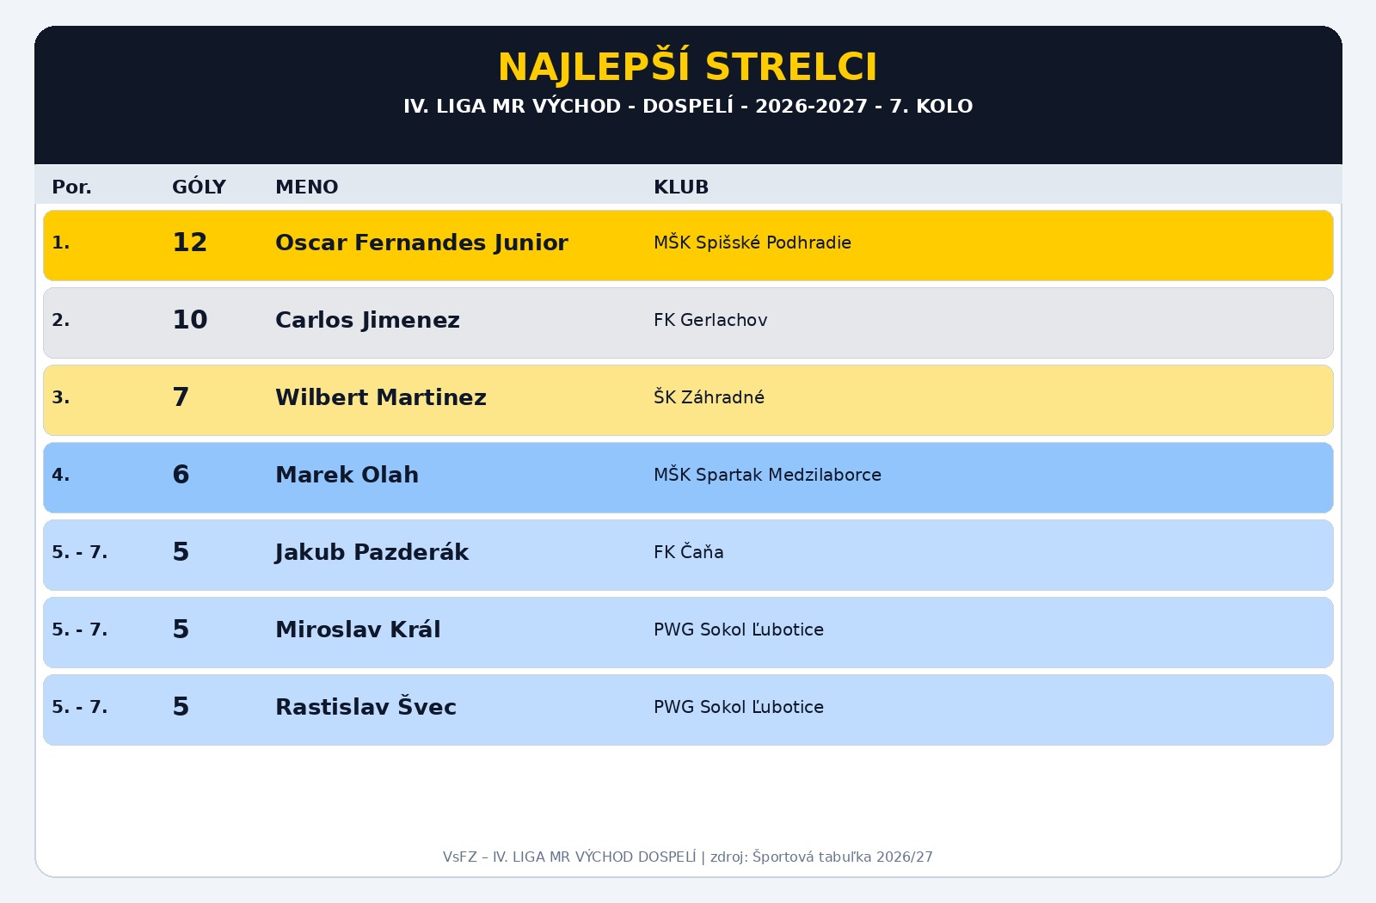Click the IV. LIGA MR VÝCHOD subtitle
The height and width of the screenshot is (903, 1376).
click(x=688, y=107)
